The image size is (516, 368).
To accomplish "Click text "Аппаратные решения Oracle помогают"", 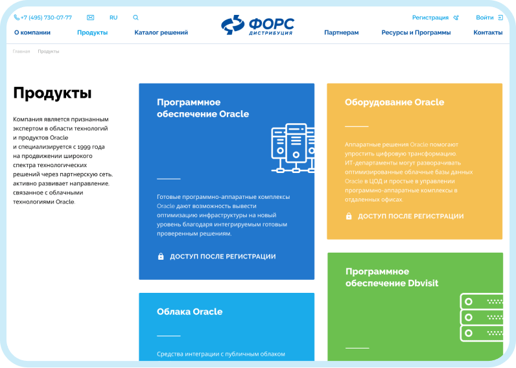I will tap(401, 144).
